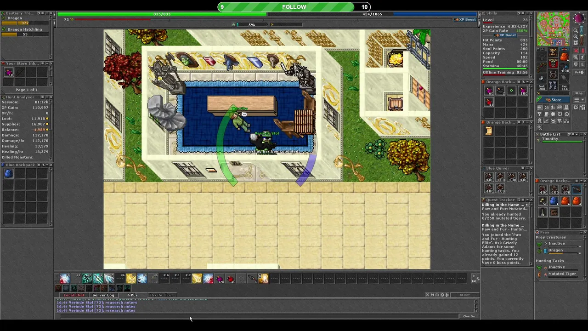Toggle the E expert mode button

coord(582,64)
